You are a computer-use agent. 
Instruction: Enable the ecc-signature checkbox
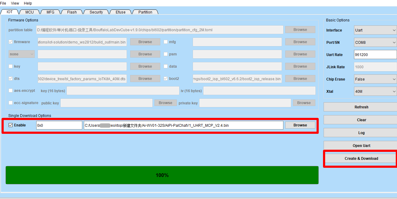click(x=11, y=103)
